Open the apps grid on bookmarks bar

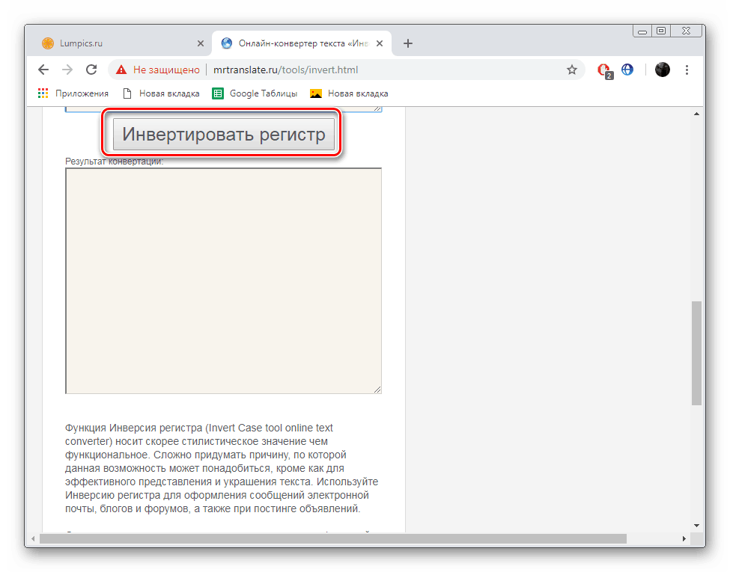(x=43, y=93)
